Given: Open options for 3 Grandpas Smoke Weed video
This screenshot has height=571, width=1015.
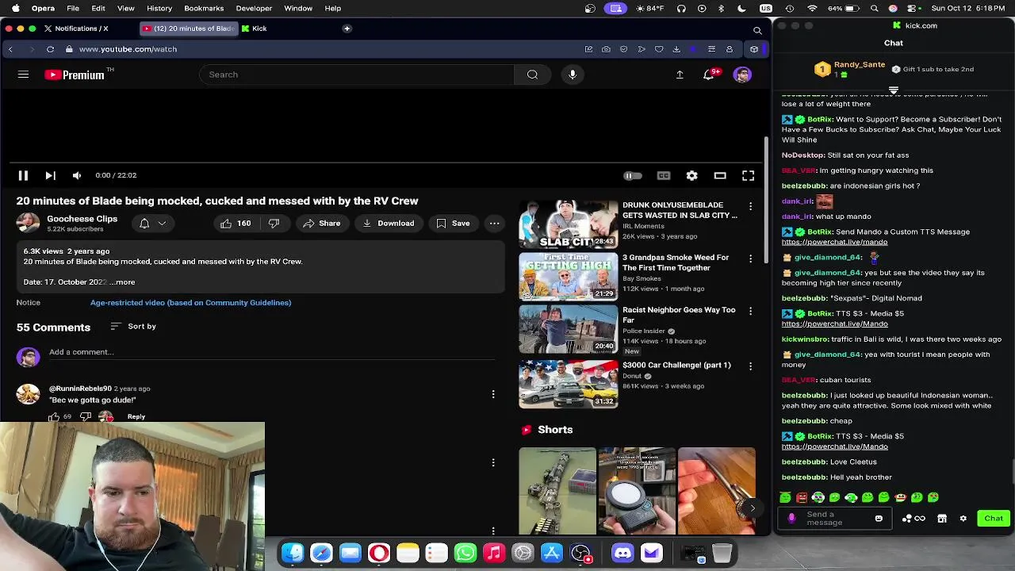Looking at the screenshot, I should [x=750, y=259].
